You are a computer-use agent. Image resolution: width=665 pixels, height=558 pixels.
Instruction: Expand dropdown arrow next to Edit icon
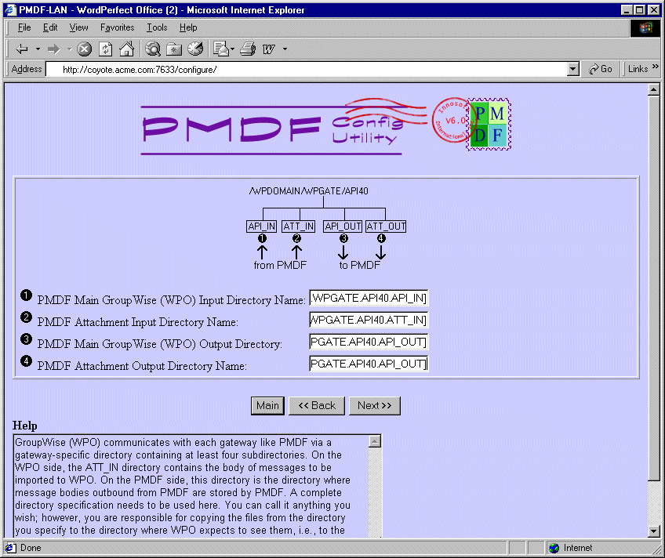(285, 49)
